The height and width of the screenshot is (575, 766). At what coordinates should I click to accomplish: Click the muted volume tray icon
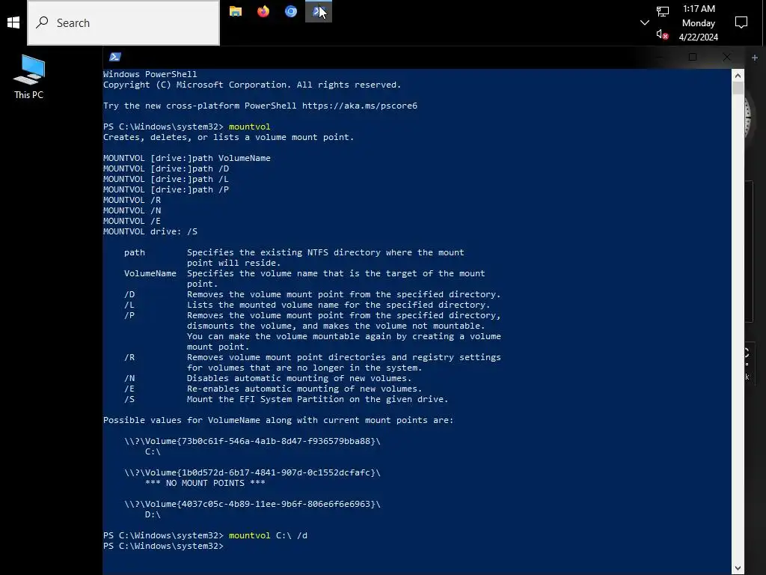point(663,34)
